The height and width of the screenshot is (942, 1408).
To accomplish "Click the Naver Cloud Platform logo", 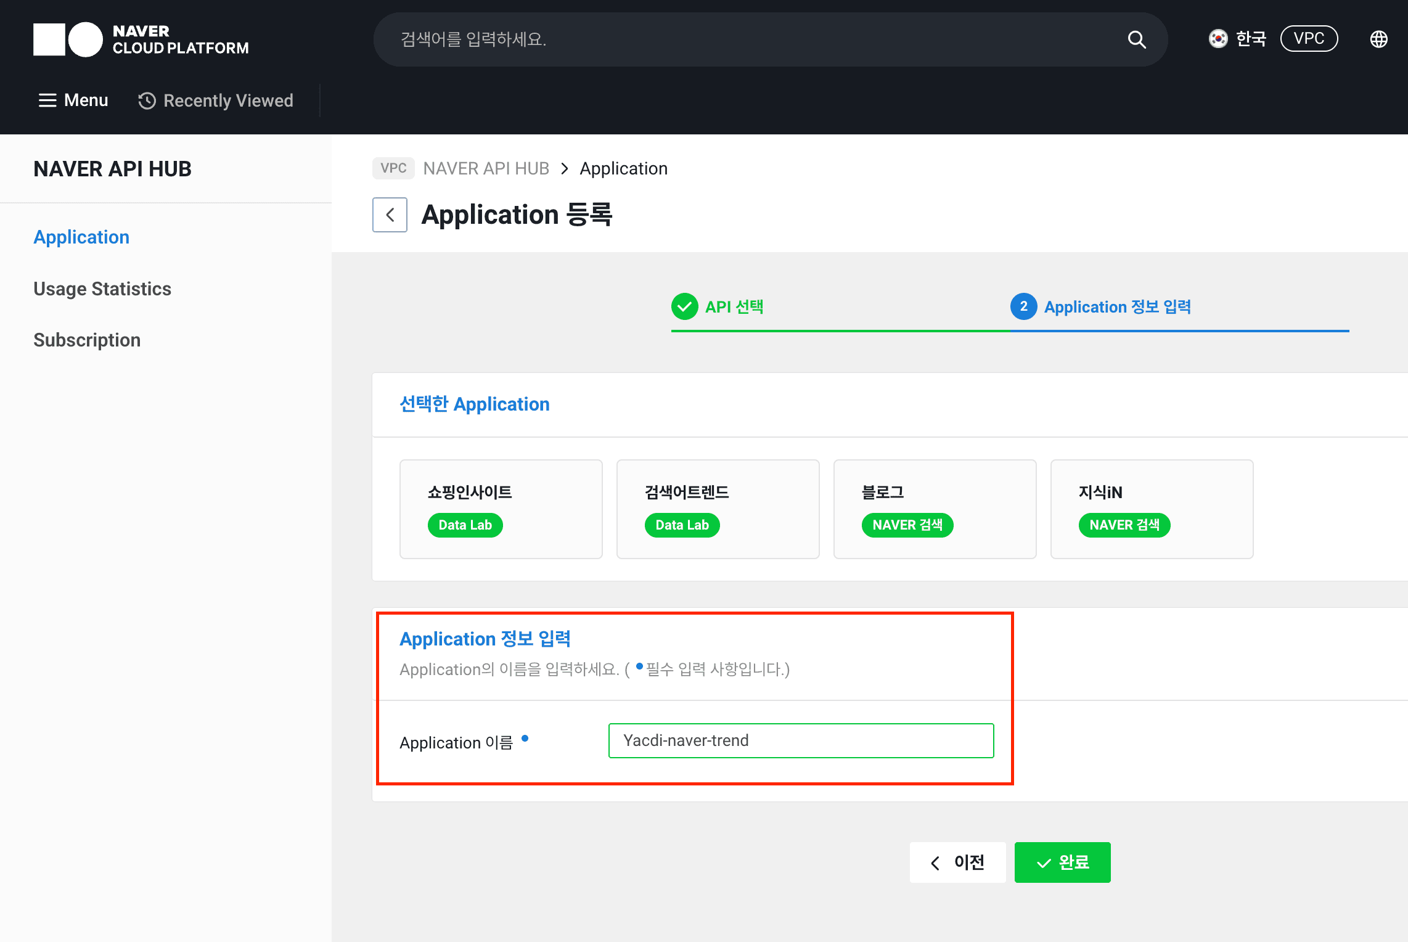I will 141,39.
